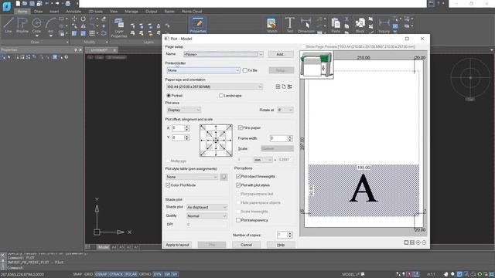The width and height of the screenshot is (495, 278).
Task: Toggle ORTHO in the status bar
Action: tap(145, 274)
